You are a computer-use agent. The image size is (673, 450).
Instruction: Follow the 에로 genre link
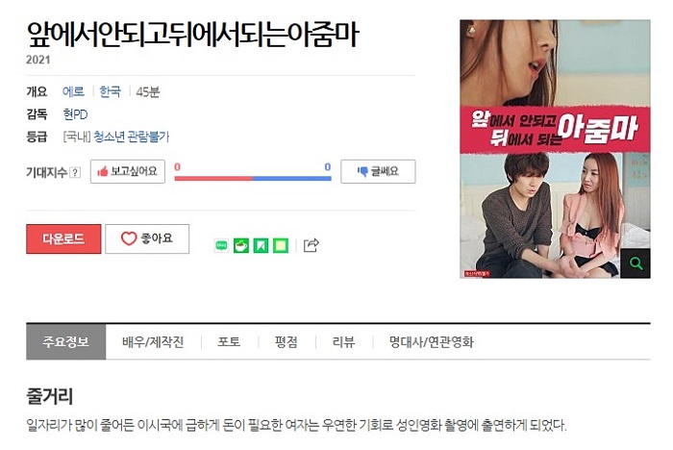pyautogui.click(x=73, y=91)
